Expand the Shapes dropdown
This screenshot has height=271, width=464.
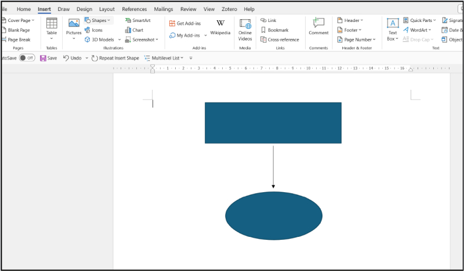tap(108, 20)
